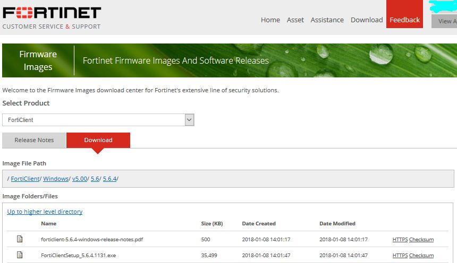View Checksum for FortiClientSetup exe
Image resolution: width=457 pixels, height=263 pixels.
(421, 256)
